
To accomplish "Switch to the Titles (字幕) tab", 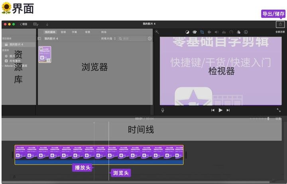I will [x=74, y=32].
